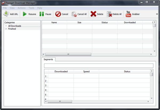Expand the Finished tree node
The width and height of the screenshot is (160, 110).
click(6, 29)
